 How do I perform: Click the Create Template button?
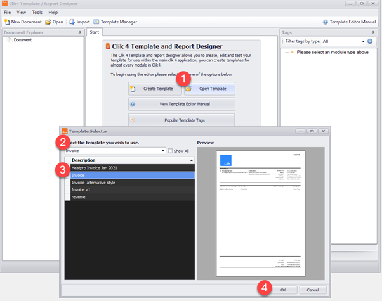click(154, 89)
